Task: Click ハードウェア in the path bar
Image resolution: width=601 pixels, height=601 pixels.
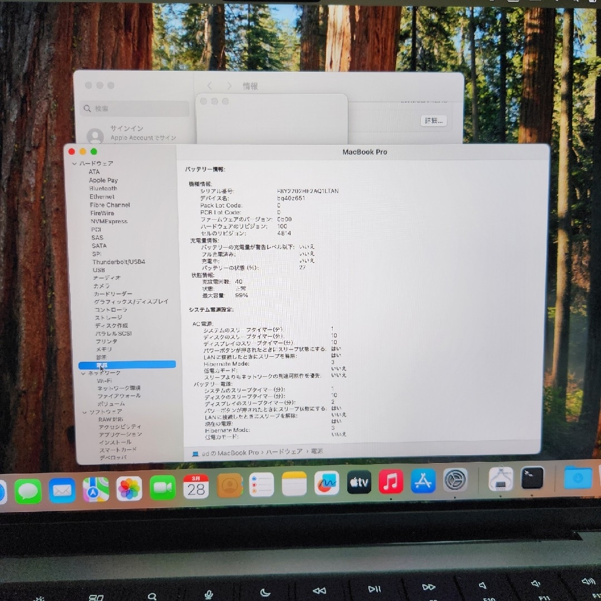Action: click(284, 451)
